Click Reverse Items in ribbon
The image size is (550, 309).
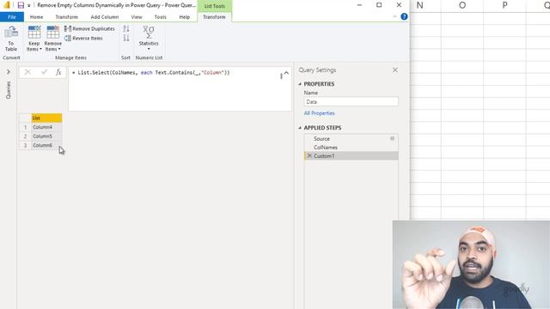click(x=84, y=38)
